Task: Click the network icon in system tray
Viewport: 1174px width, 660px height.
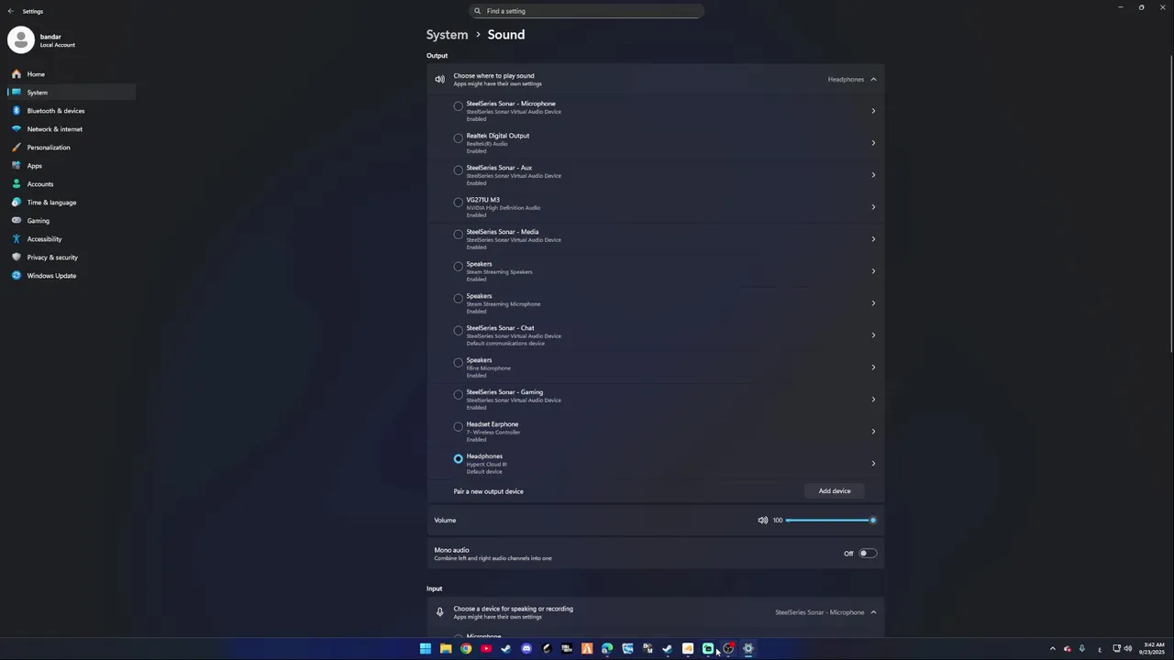Action: tap(1117, 649)
